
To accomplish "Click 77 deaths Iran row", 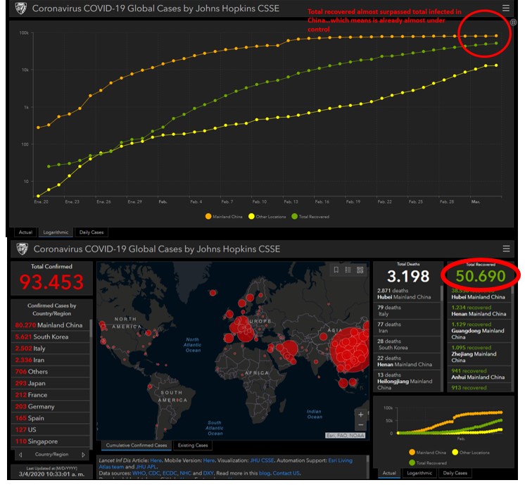I will 407,327.
